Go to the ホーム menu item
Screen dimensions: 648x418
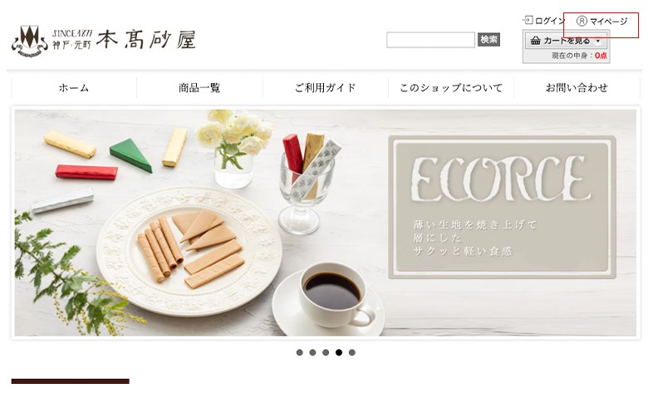74,87
